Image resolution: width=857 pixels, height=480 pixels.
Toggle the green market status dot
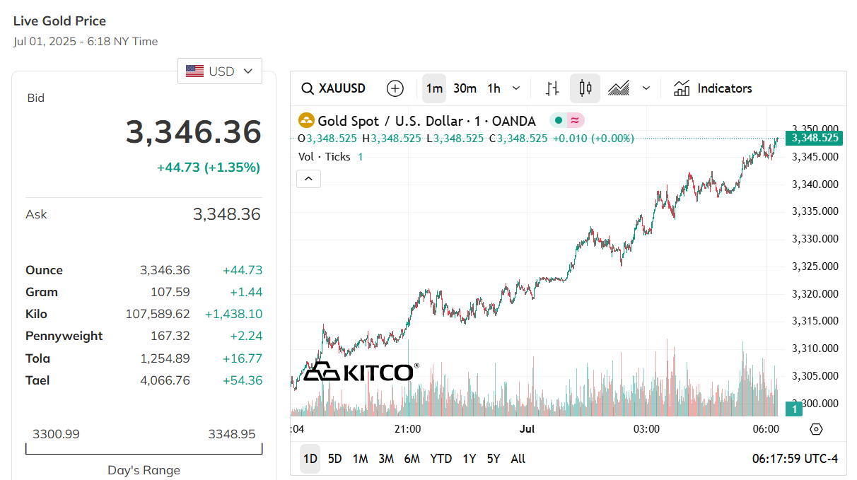pos(558,121)
